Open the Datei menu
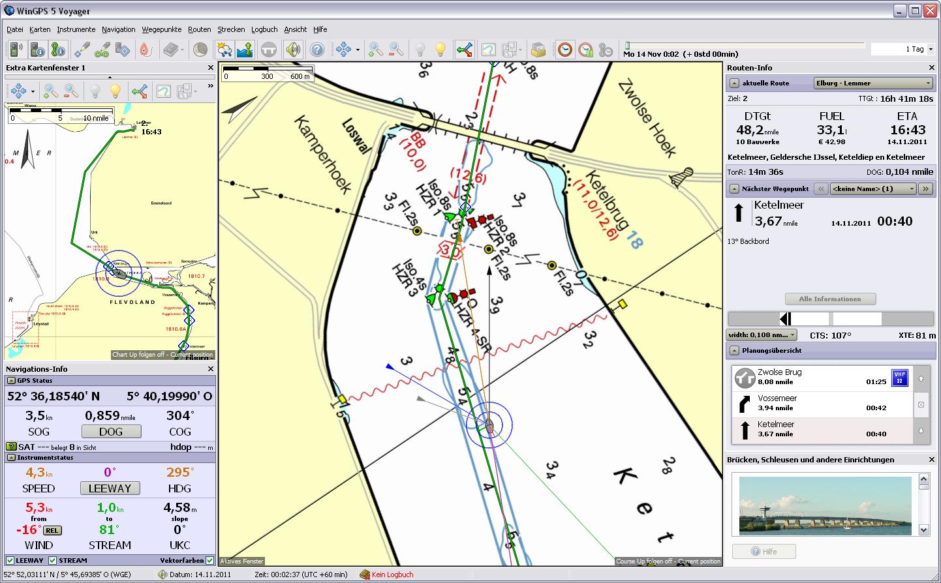 pos(15,29)
